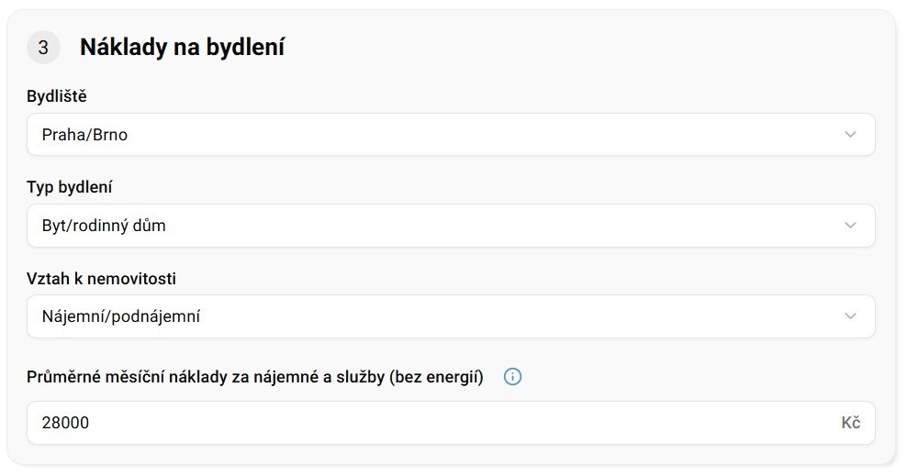Viewport: 907px width, 476px height.
Task: Click the Náklady na bydlení section heading
Action: pos(182,48)
